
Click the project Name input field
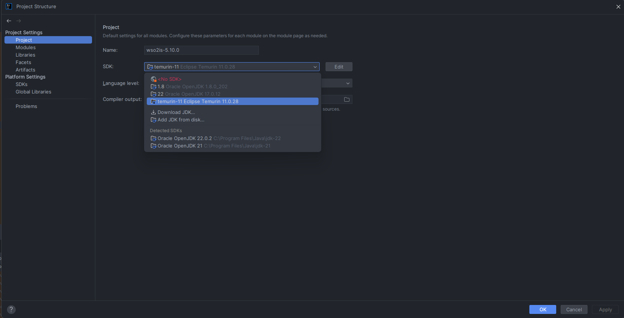[201, 50]
